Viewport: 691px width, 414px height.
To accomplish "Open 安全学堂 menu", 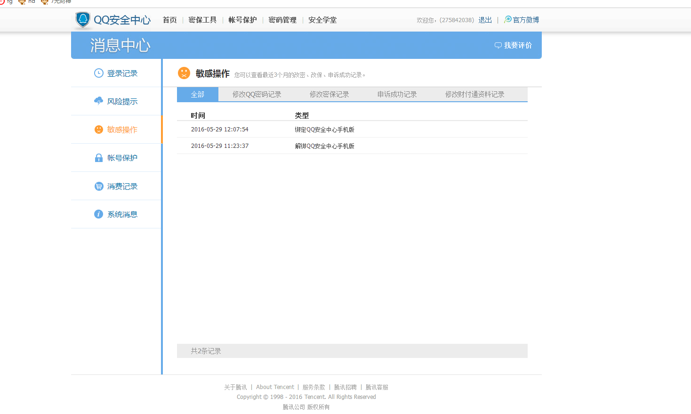I will pos(322,20).
